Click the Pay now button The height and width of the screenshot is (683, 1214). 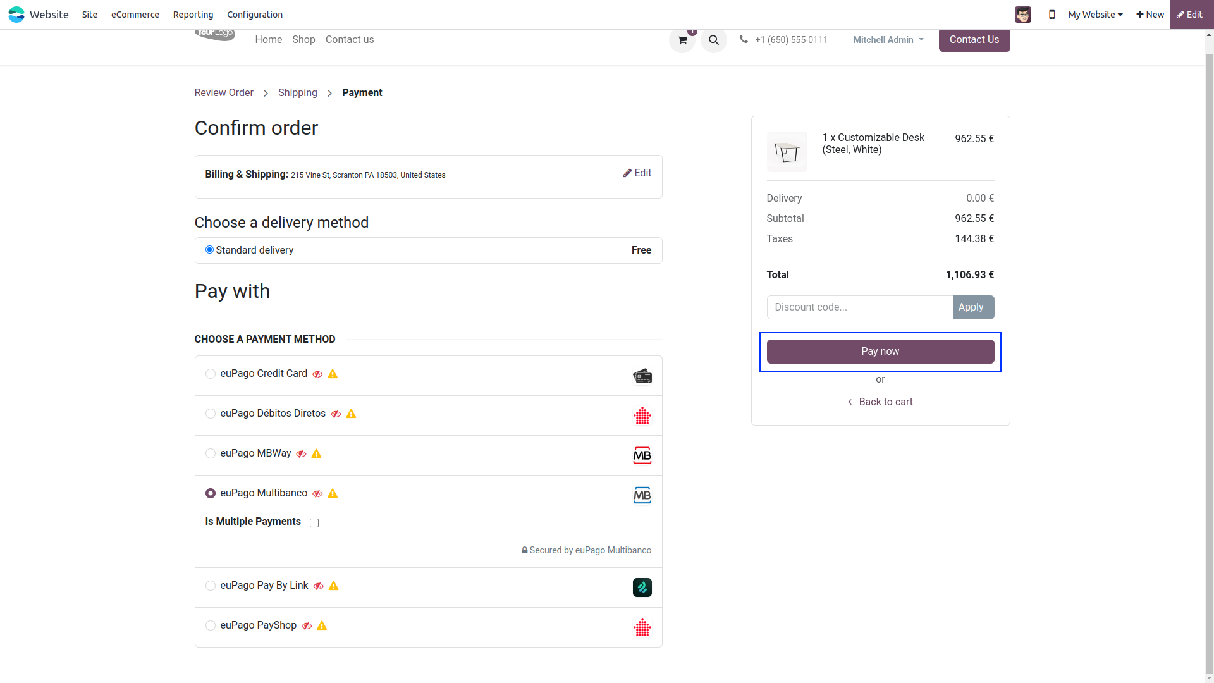[880, 352]
